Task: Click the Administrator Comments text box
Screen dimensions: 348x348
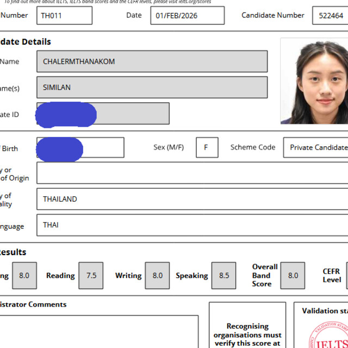Action: [x=98, y=332]
